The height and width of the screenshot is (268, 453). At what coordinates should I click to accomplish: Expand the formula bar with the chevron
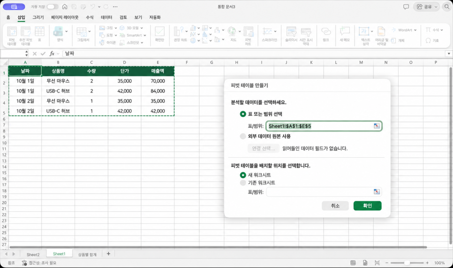(x=449, y=54)
